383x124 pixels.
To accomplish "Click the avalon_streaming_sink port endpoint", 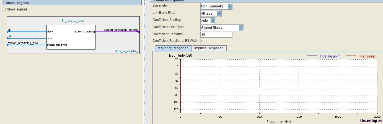I will coord(8,45).
